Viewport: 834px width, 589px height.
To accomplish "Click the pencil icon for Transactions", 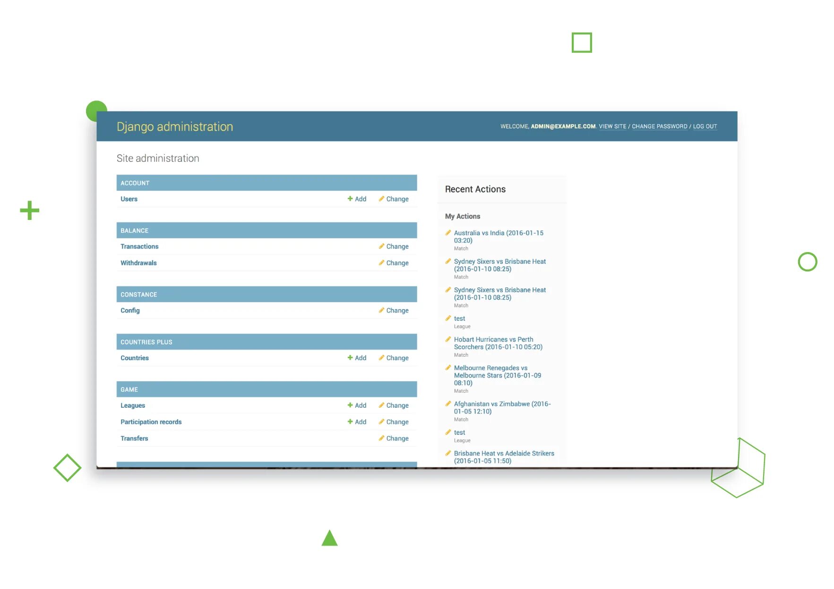I will coord(381,246).
